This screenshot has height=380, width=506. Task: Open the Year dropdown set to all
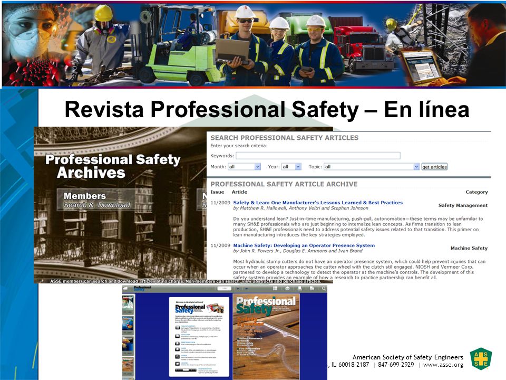coord(291,167)
